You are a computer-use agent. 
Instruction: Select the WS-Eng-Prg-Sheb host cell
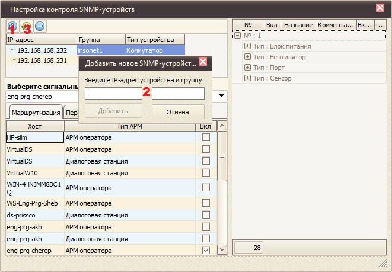coord(35,203)
